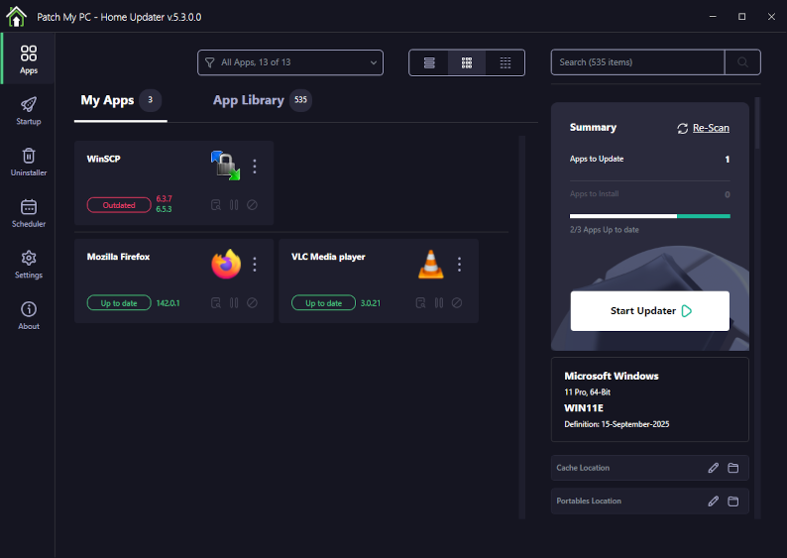Click the Re-Scan link

710,128
